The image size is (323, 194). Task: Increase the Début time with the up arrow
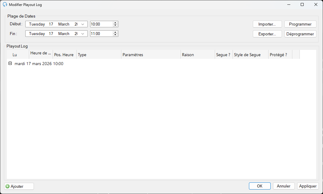click(115, 23)
